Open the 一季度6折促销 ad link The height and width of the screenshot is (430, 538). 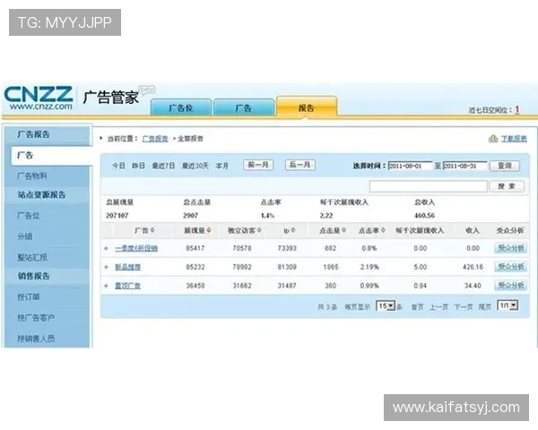coord(136,248)
